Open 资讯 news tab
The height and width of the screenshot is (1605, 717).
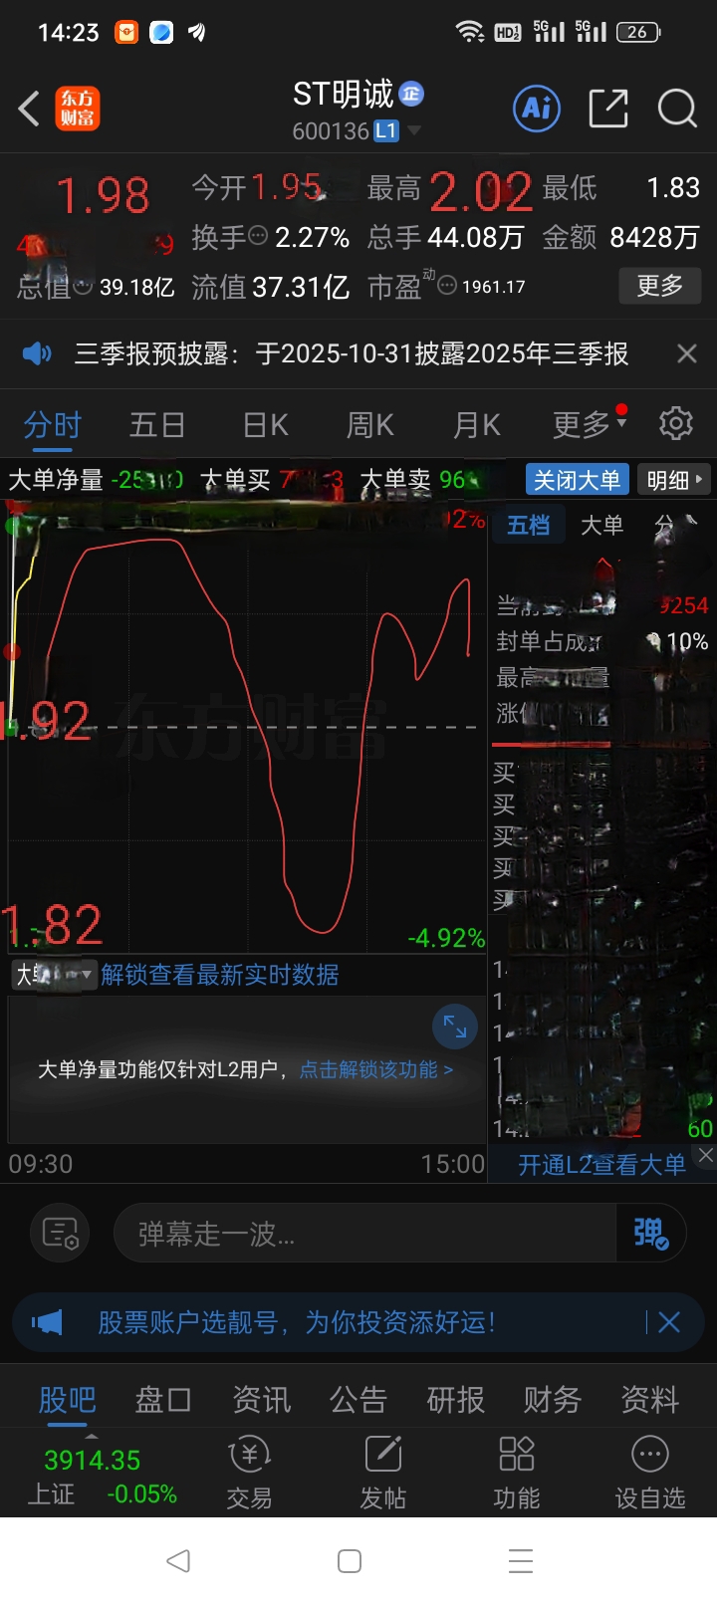click(261, 1399)
